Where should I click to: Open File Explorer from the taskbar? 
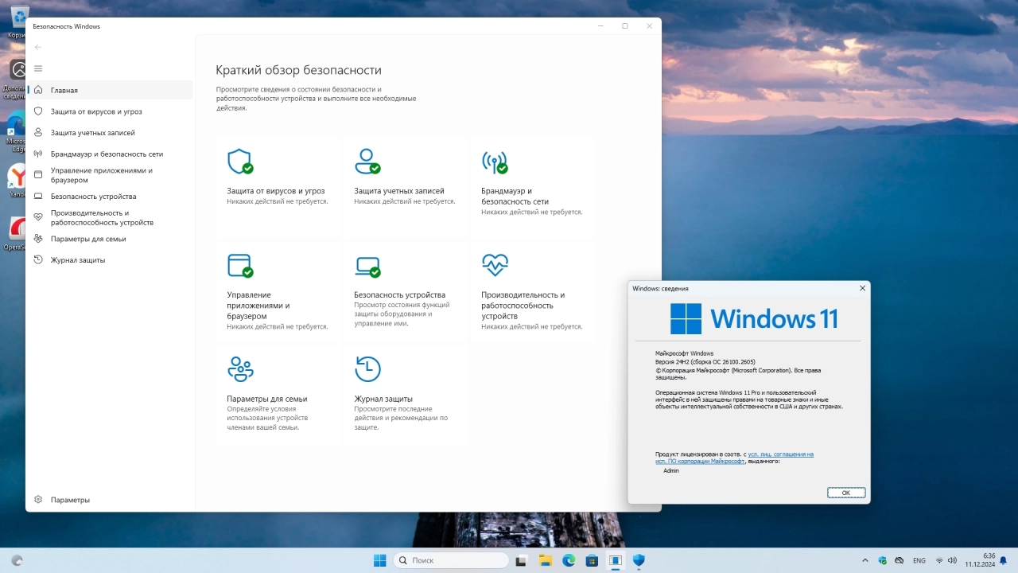tap(545, 560)
